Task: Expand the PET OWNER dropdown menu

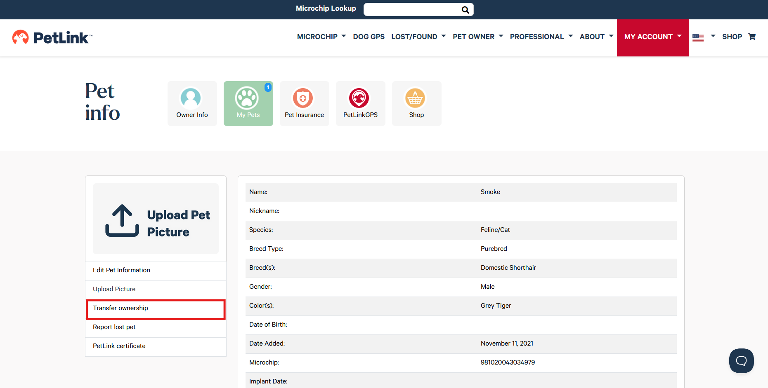Action: pyautogui.click(x=478, y=37)
